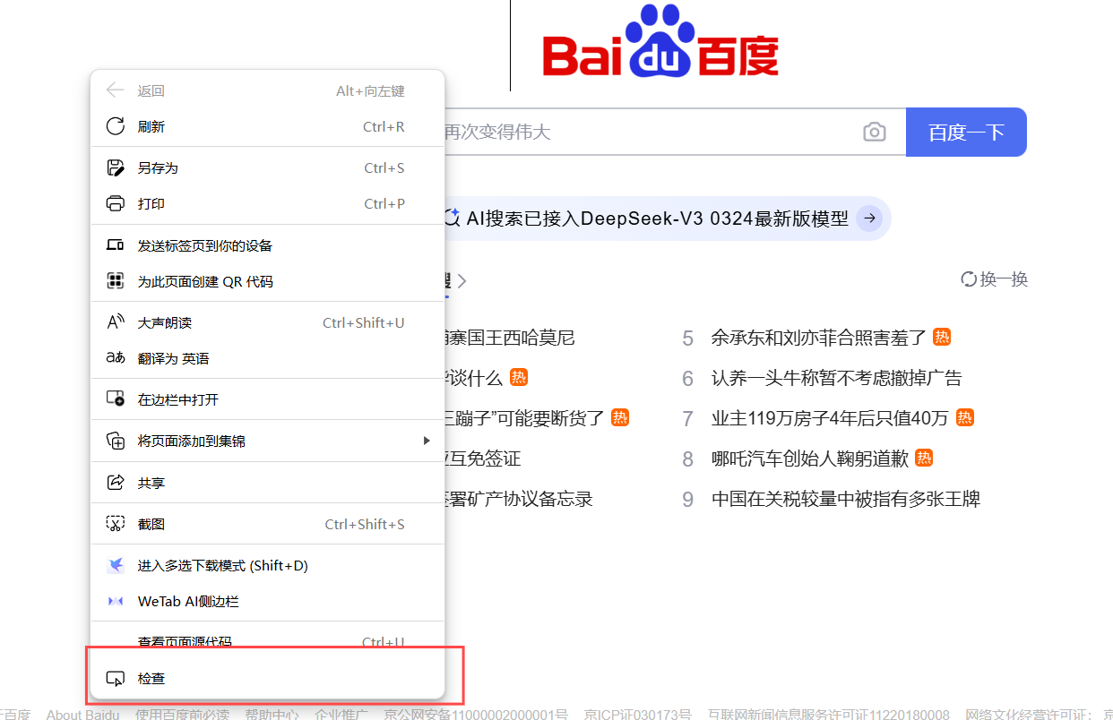Click the 使用百度前必读 footer link
Image resolution: width=1113 pixels, height=720 pixels.
pyautogui.click(x=182, y=715)
